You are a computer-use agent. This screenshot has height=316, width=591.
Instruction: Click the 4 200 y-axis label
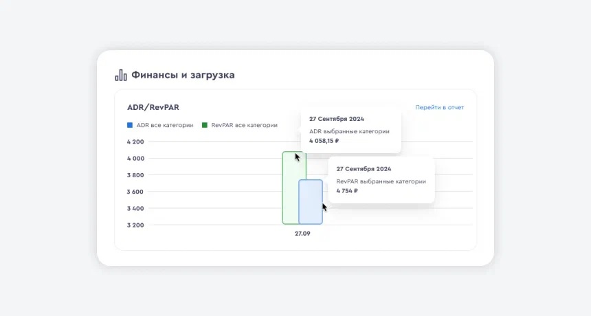[x=135, y=142]
